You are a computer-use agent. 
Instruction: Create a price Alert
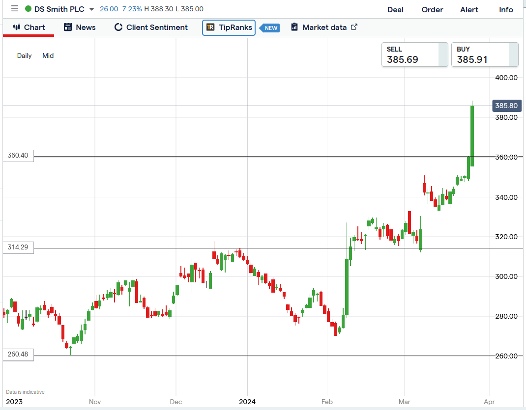[x=469, y=10]
